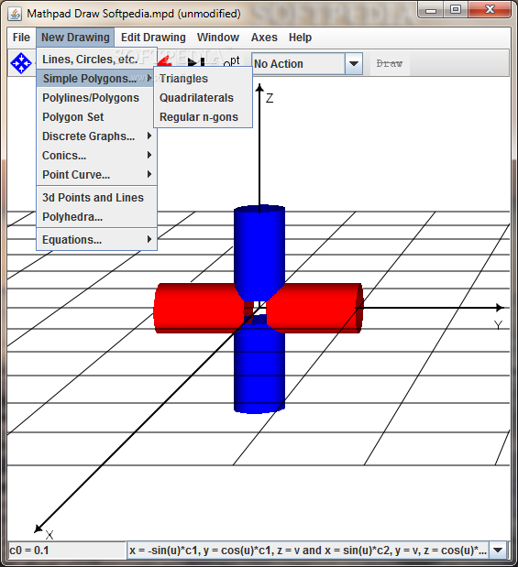The width and height of the screenshot is (518, 567).
Task: Click the c0 = 0.1 input field
Action: pos(67,551)
